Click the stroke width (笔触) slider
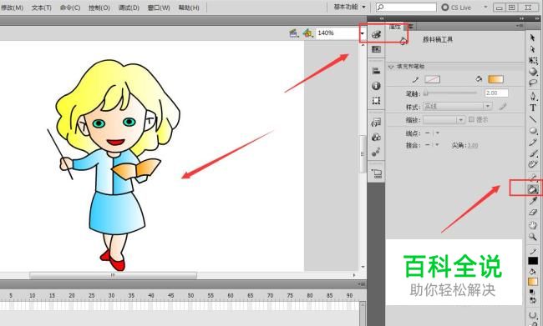 [x=450, y=93]
